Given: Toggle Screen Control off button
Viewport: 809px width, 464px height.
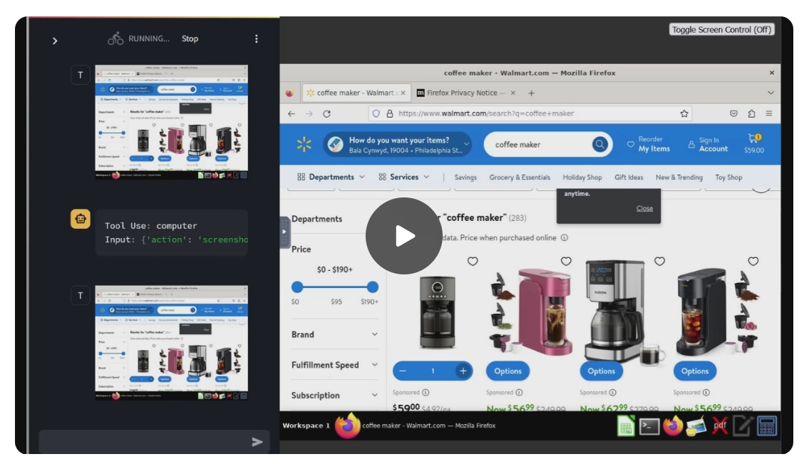Looking at the screenshot, I should coord(721,29).
